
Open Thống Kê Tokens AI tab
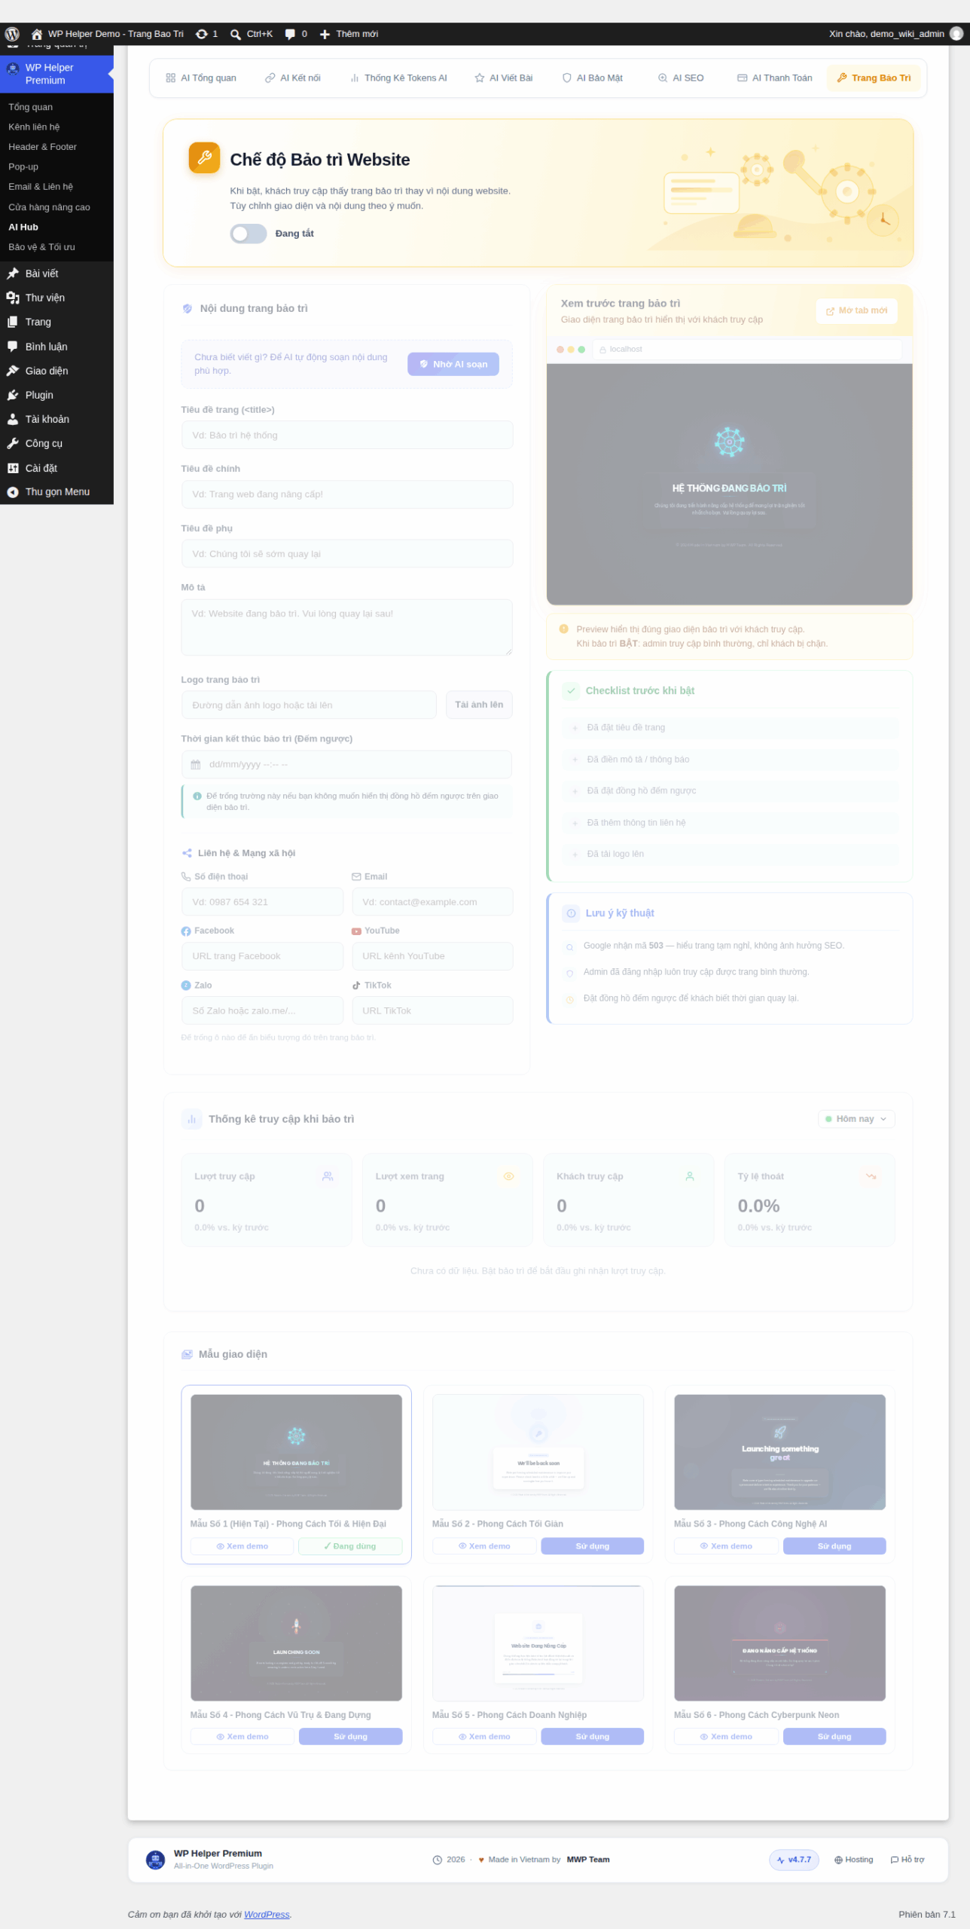click(398, 78)
